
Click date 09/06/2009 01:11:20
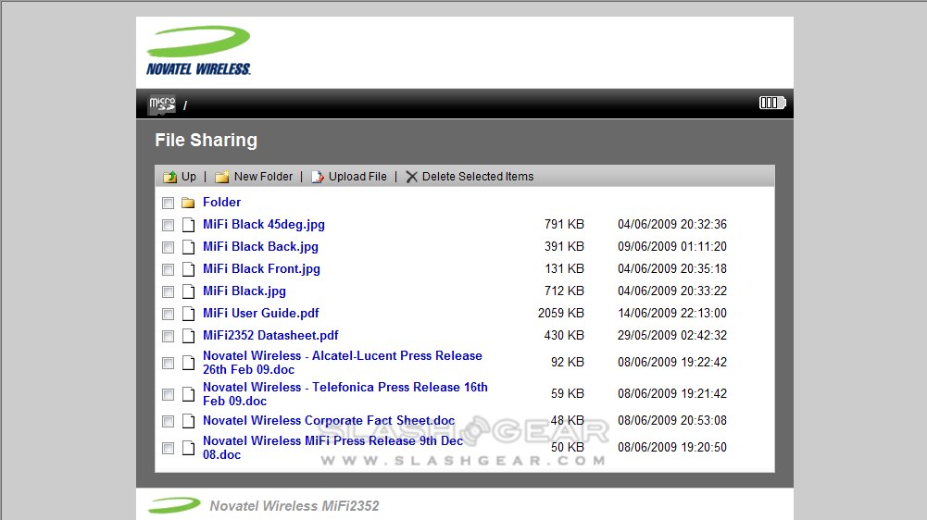[672, 246]
